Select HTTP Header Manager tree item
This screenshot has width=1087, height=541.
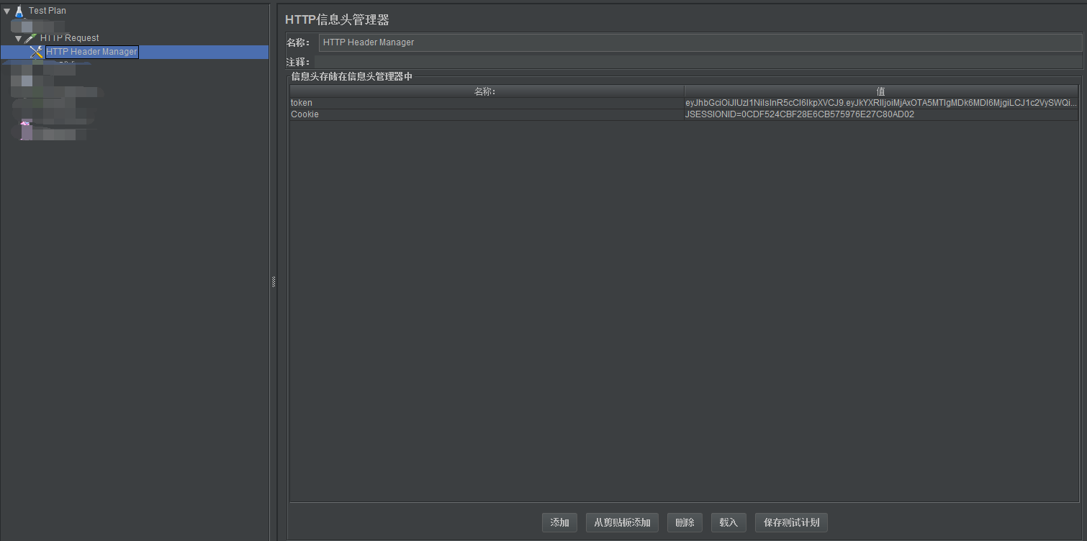click(x=91, y=52)
